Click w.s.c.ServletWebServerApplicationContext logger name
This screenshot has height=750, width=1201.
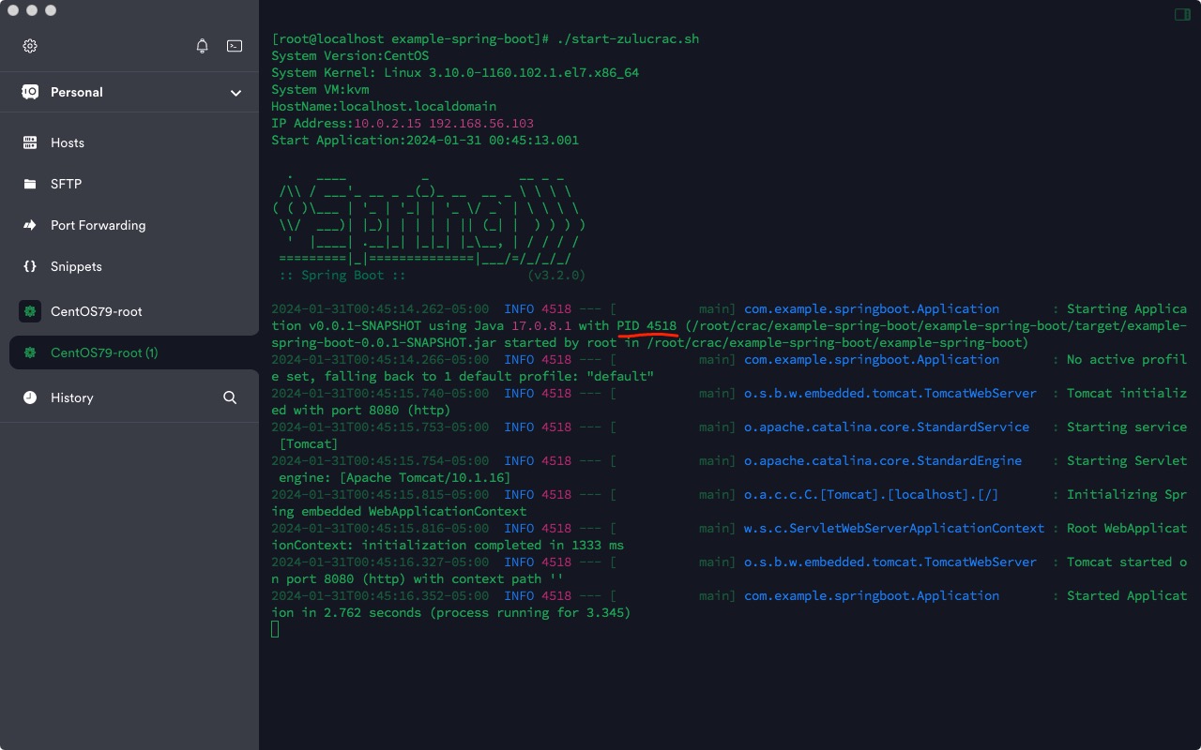point(894,529)
